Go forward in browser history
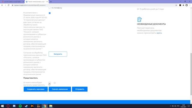 (5, 5)
